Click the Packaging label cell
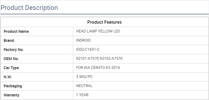The height and width of the screenshot is (100, 209). coord(37,86)
